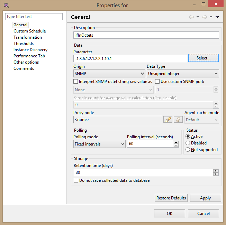This screenshot has height=225, width=226.
Task: Click the Description text field
Action: click(x=146, y=35)
